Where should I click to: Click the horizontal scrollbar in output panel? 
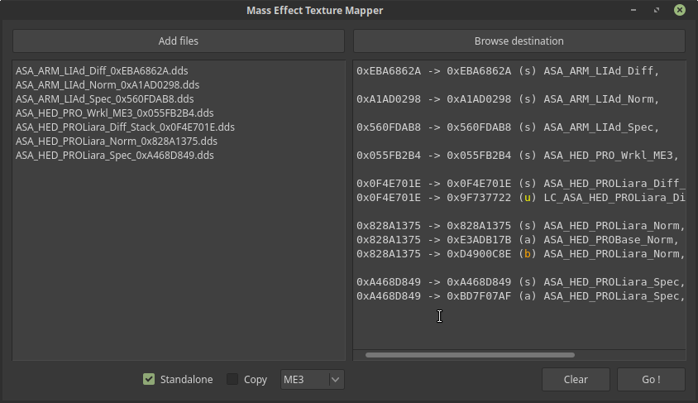click(470, 355)
